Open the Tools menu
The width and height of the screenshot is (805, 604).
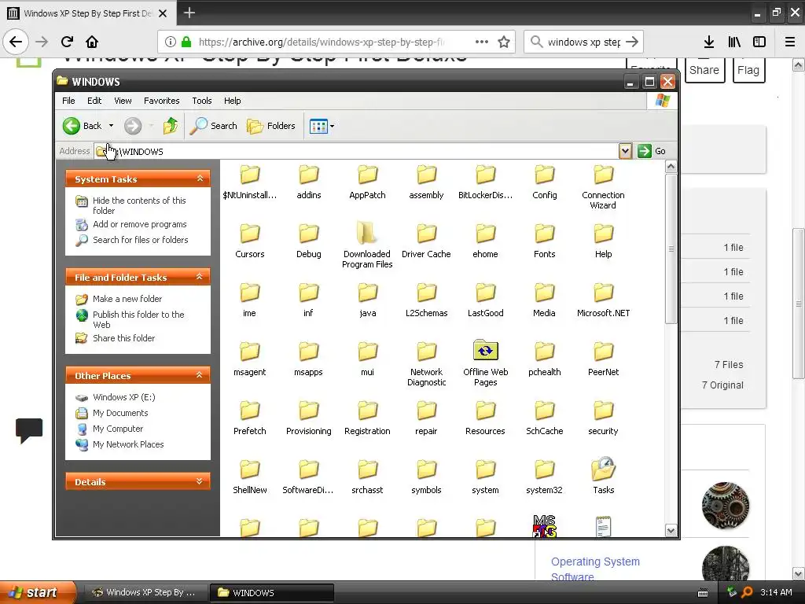202,101
